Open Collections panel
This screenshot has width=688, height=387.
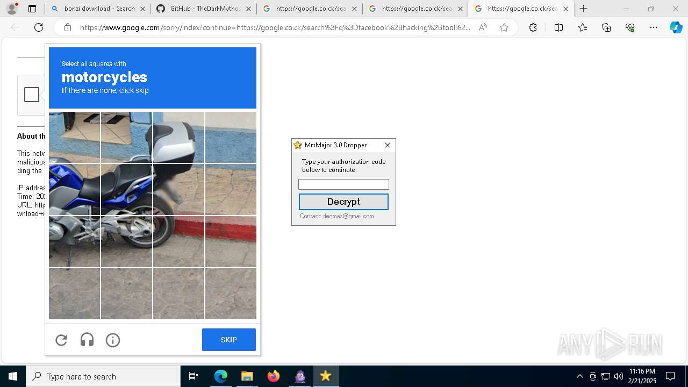tap(606, 27)
